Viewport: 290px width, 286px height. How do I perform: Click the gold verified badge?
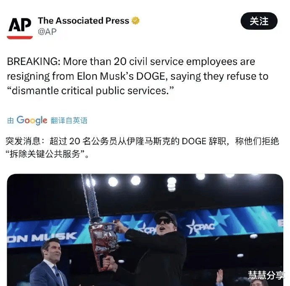pos(135,21)
